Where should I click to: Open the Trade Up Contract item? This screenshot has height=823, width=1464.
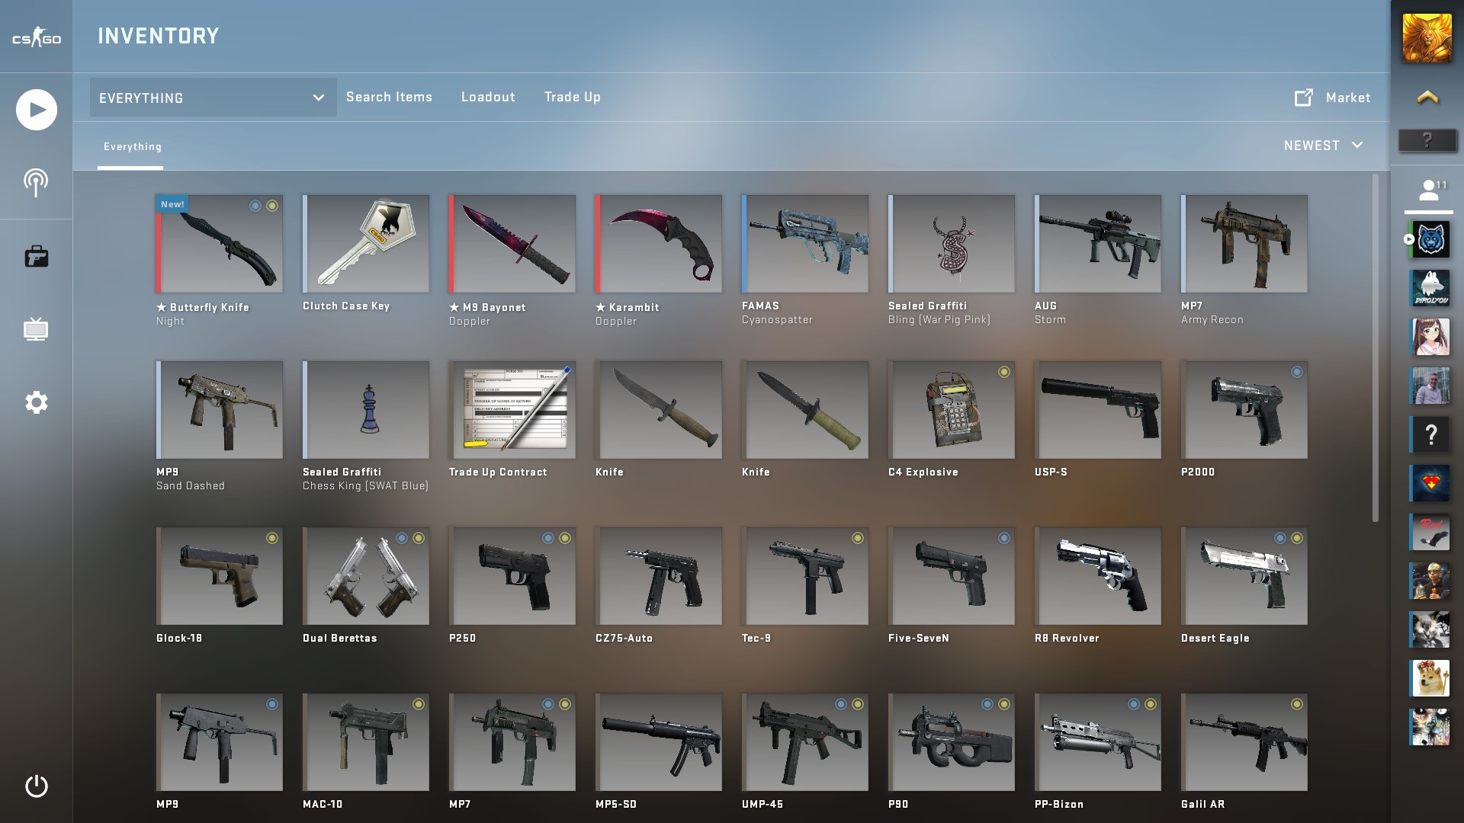pos(512,410)
